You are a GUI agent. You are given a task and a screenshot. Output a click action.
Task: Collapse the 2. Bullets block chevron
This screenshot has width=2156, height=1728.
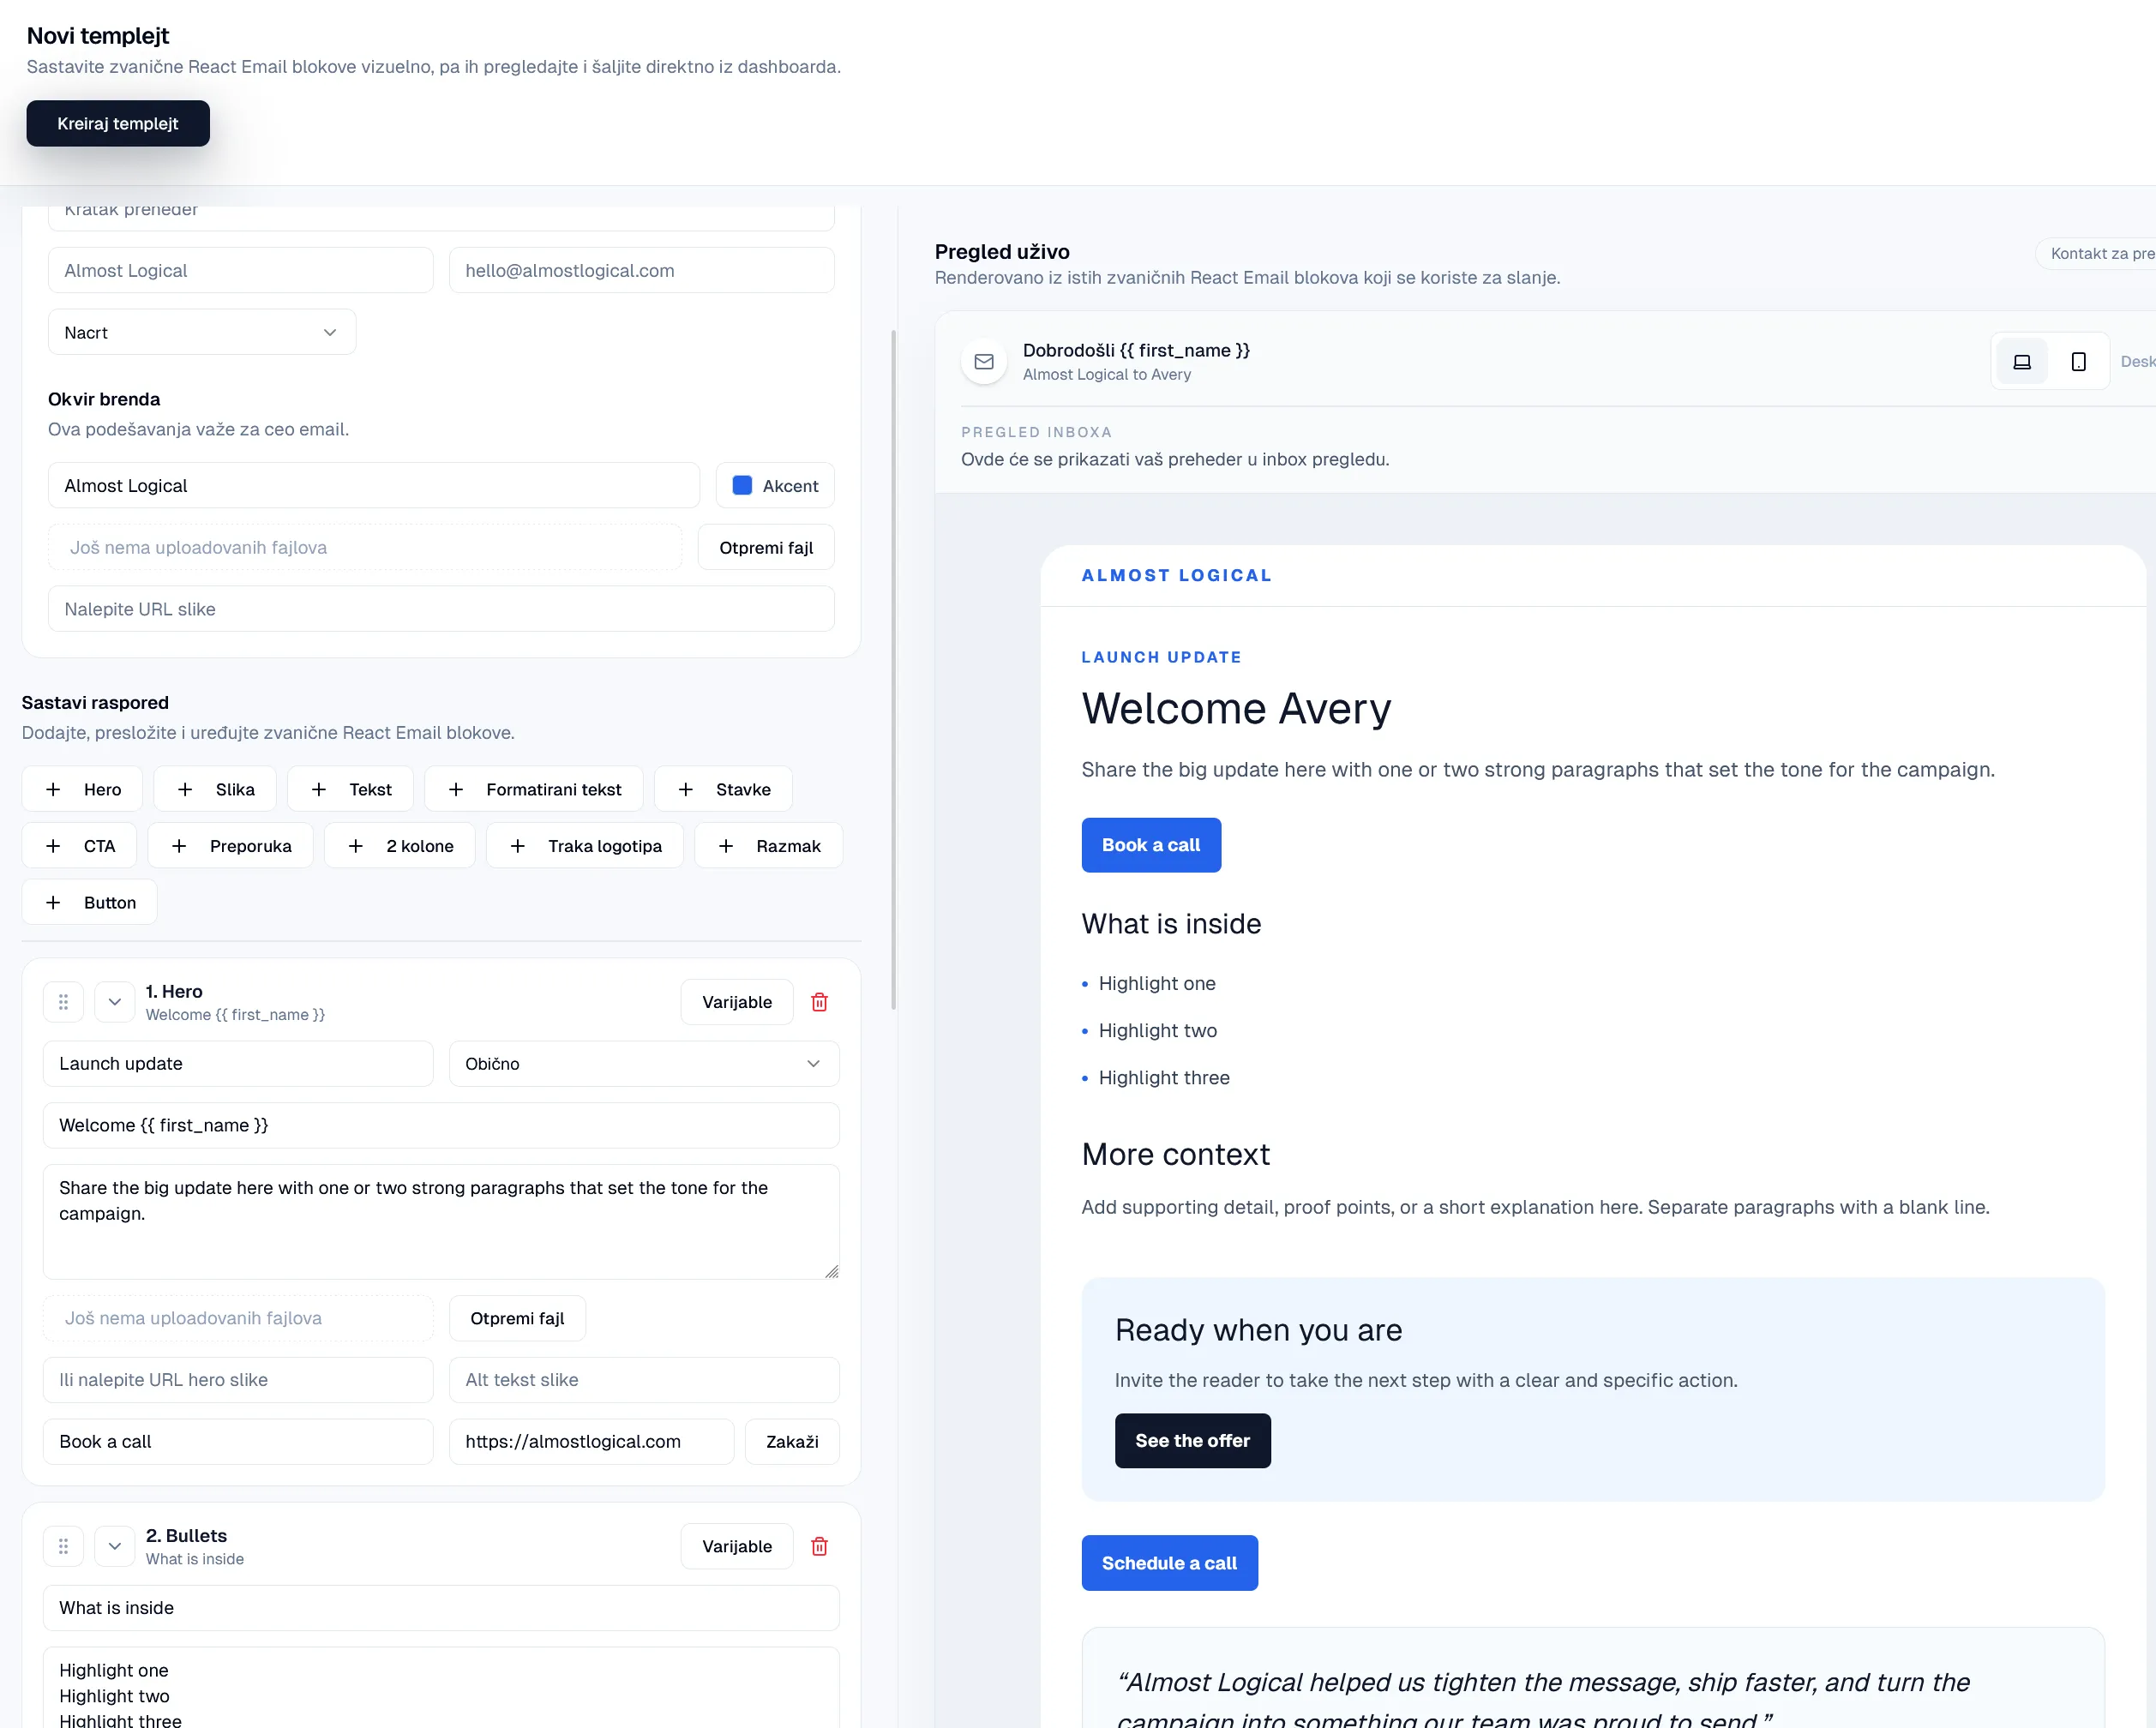[x=115, y=1546]
